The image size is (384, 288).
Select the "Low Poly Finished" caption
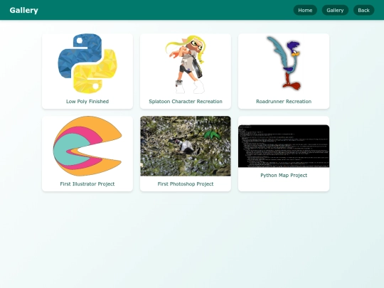point(87,102)
